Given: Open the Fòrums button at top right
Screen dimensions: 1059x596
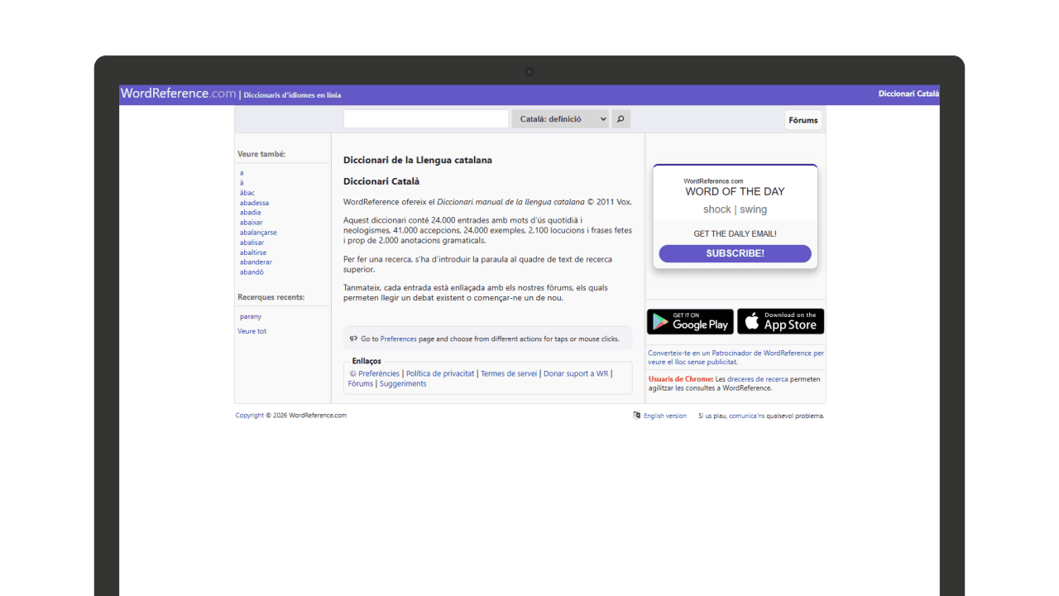Looking at the screenshot, I should (803, 120).
